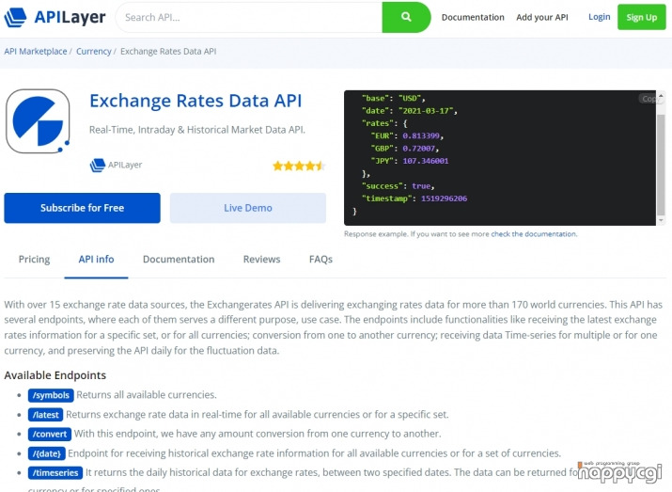Open the Add your API link
This screenshot has width=672, height=492.
click(x=542, y=17)
